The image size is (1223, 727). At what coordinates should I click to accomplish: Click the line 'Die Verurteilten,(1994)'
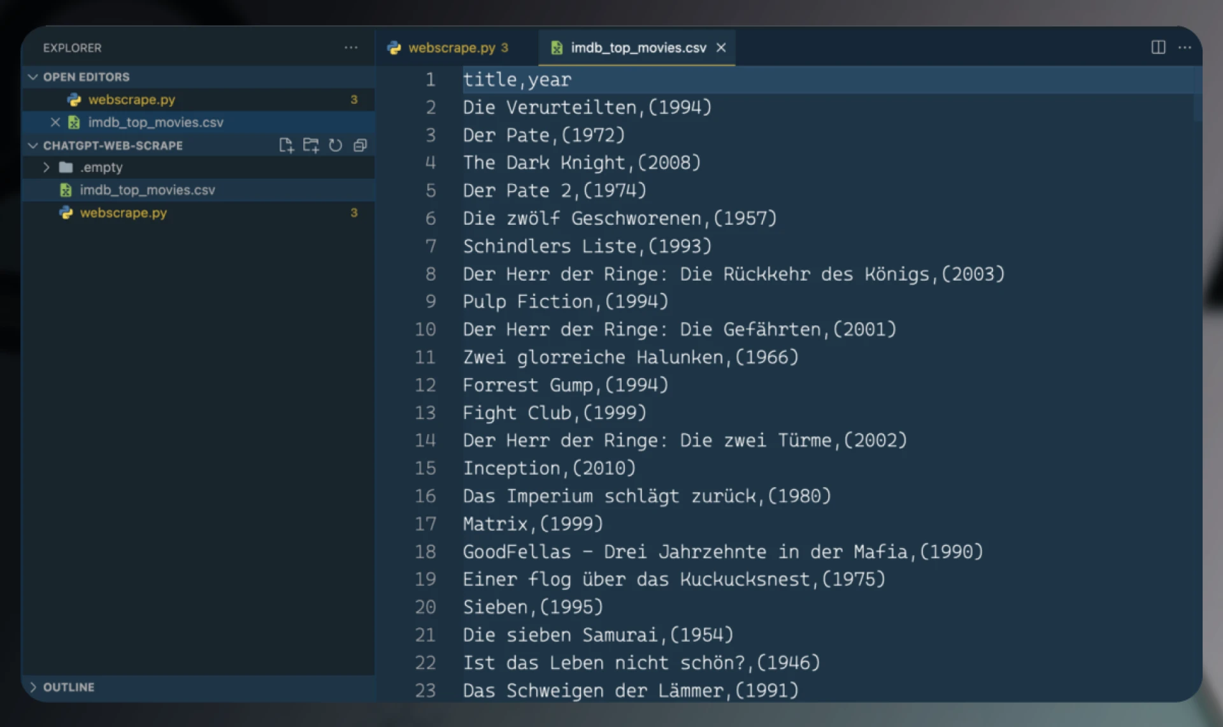(587, 107)
